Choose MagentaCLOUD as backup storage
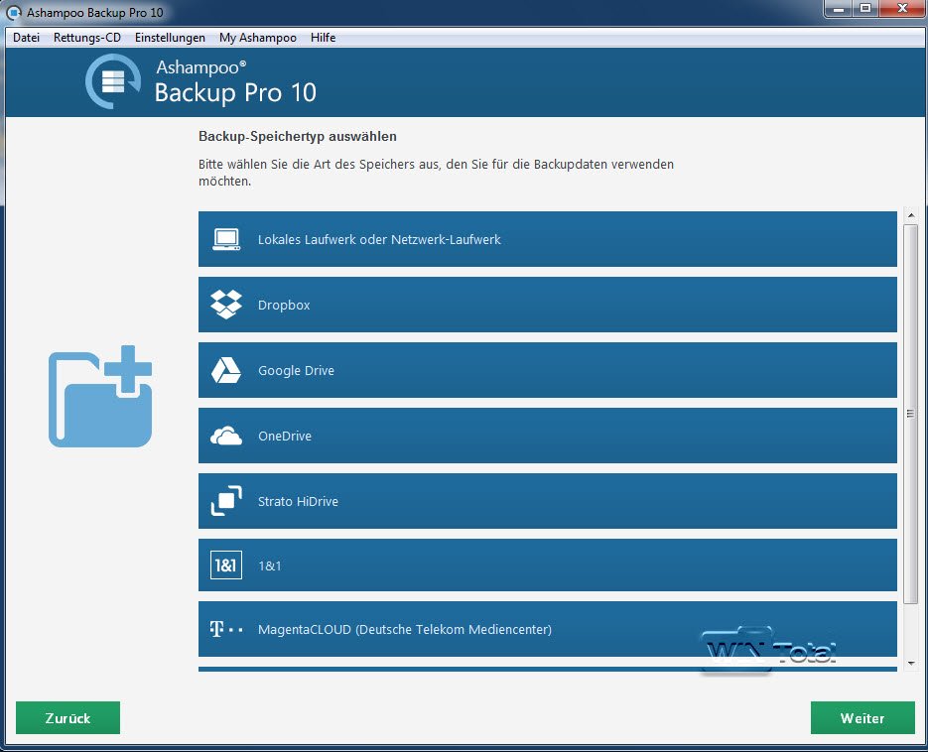Viewport: 928px width, 752px height. [548, 629]
